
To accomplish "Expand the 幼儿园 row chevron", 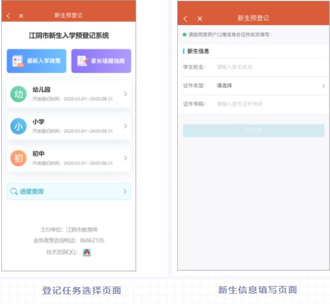I will pyautogui.click(x=126, y=94).
